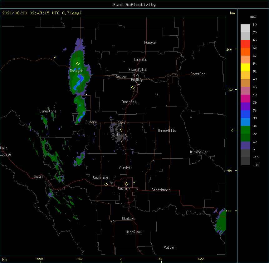The width and height of the screenshot is (269, 263).
Task: Click the Cochrane label
Action: (100, 177)
